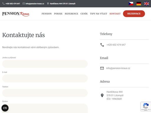Open the KONTAKT menu item
The image size is (151, 113).
point(115,14)
